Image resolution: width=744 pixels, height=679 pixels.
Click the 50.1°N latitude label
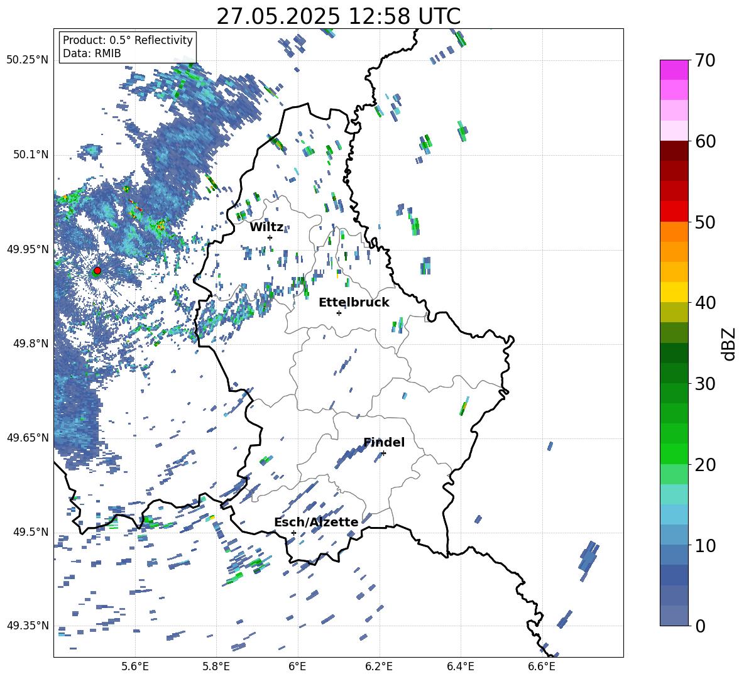(x=30, y=155)
